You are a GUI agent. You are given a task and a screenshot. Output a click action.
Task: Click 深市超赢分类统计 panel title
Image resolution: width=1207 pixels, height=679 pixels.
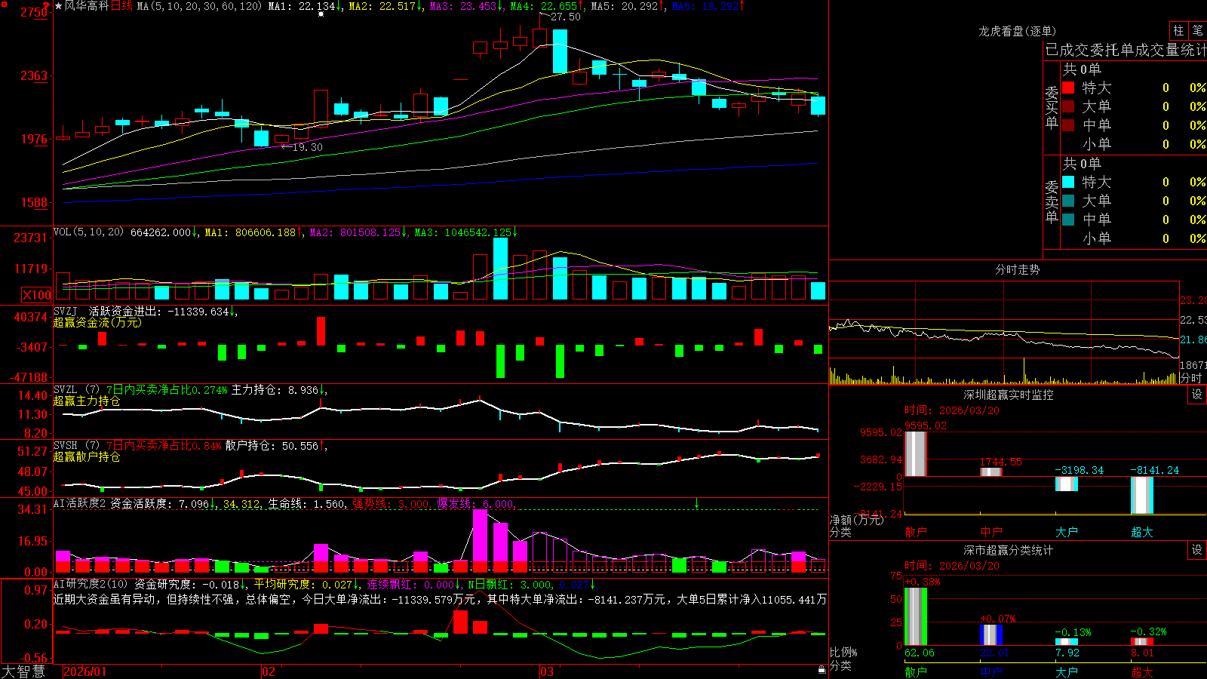click(1009, 550)
